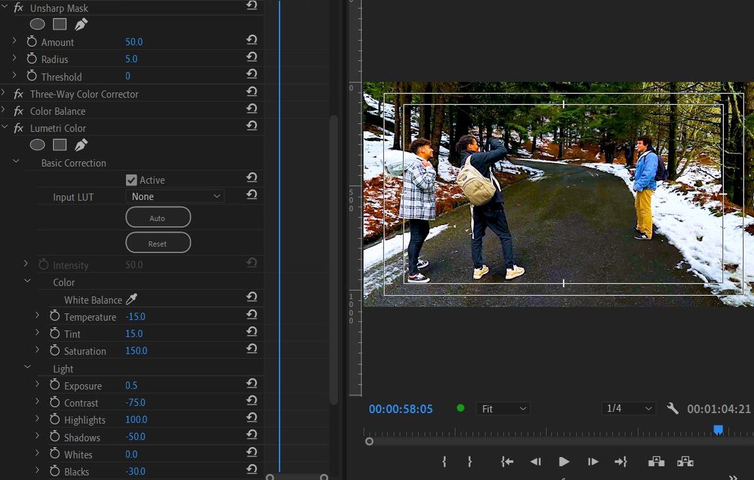Click the zoom scroll handle below timebar

point(369,441)
